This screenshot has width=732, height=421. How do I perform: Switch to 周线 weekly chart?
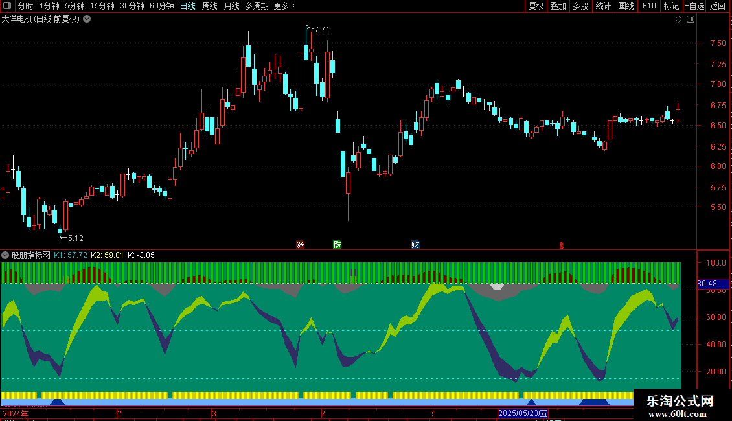210,6
